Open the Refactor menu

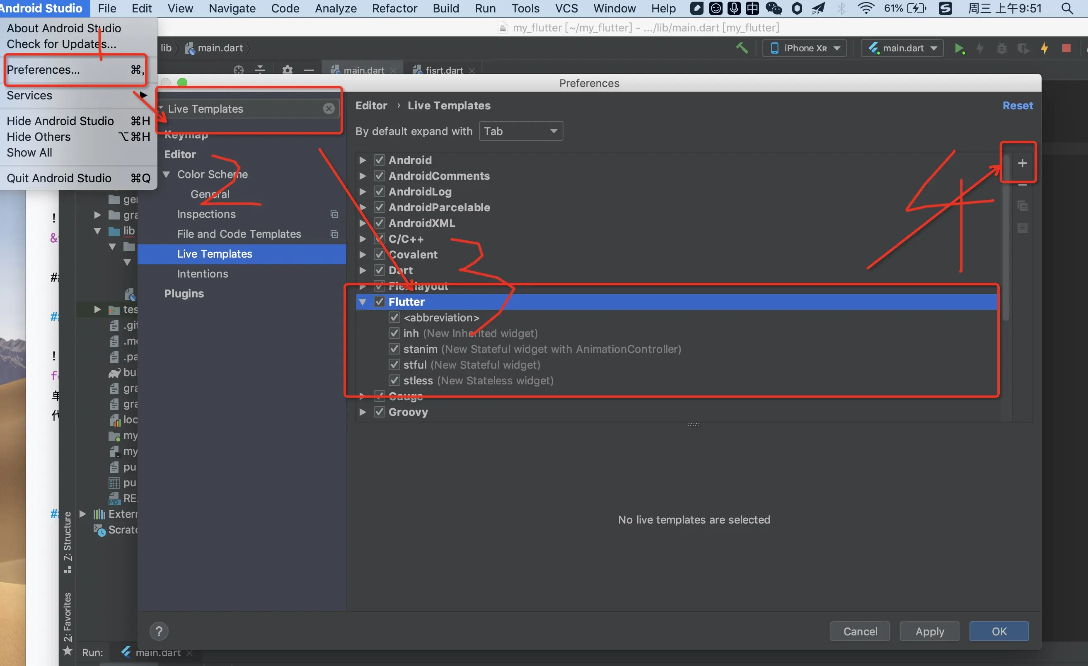coord(394,8)
